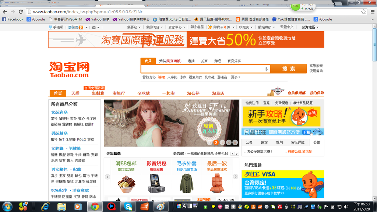
Task: Open the 全球購 navigation tab
Action: pyautogui.click(x=144, y=93)
